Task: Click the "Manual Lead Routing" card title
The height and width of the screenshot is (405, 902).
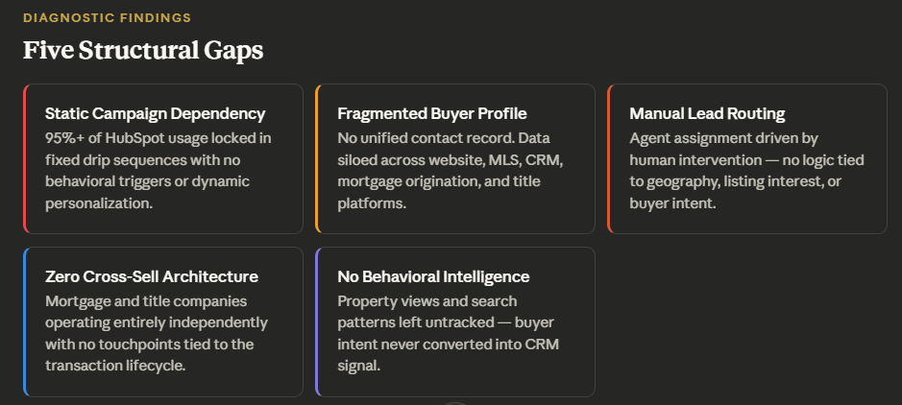Action: 707,113
